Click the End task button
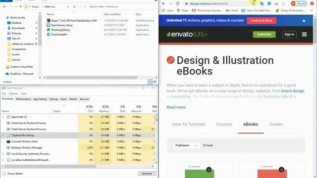The width and height of the screenshot is (317, 178). 147,174
